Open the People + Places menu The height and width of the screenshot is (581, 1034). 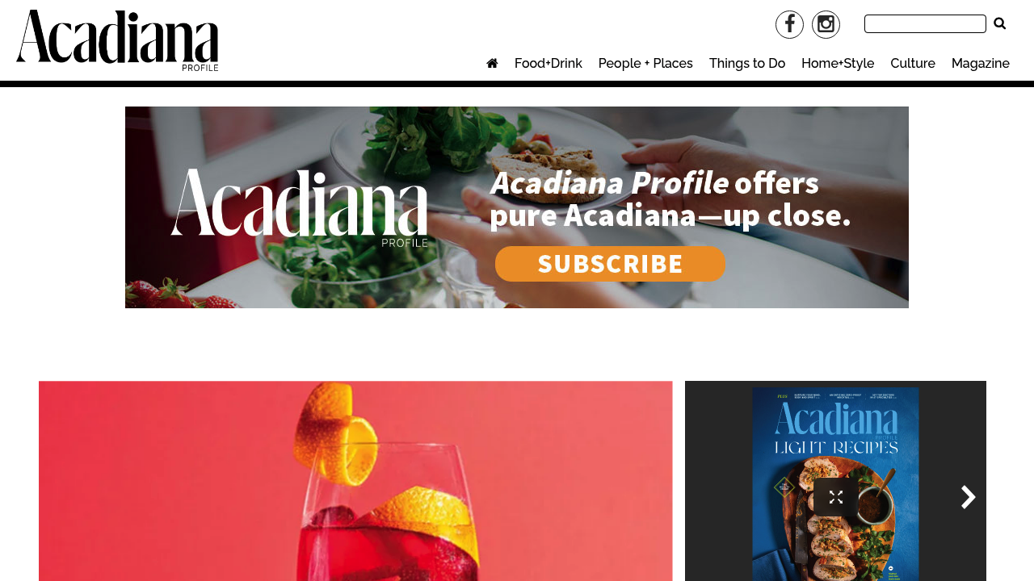tap(645, 63)
